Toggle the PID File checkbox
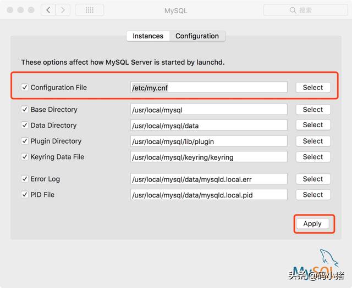Viewport: 352px width, 288px height. [25, 195]
